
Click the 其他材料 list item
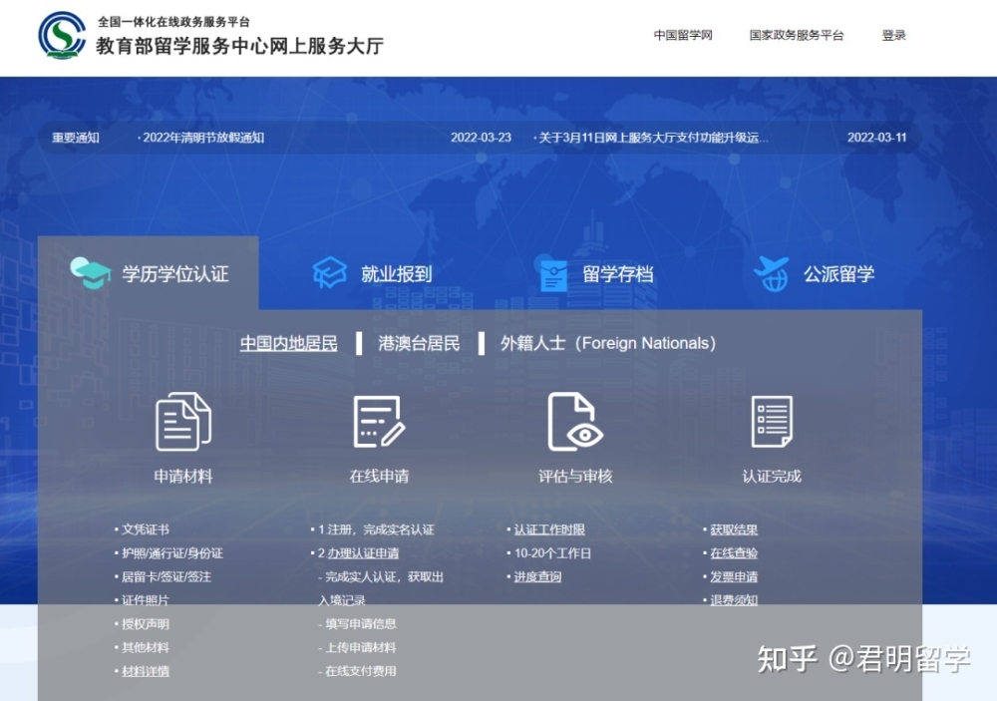point(146,647)
